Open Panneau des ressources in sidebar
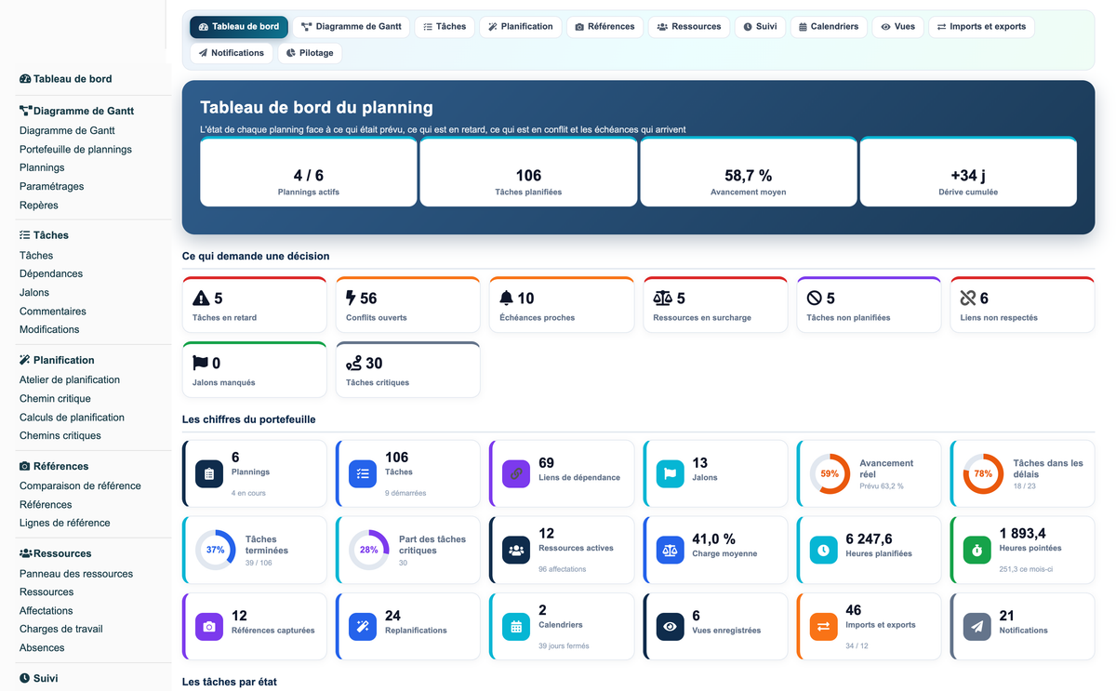 pos(76,574)
